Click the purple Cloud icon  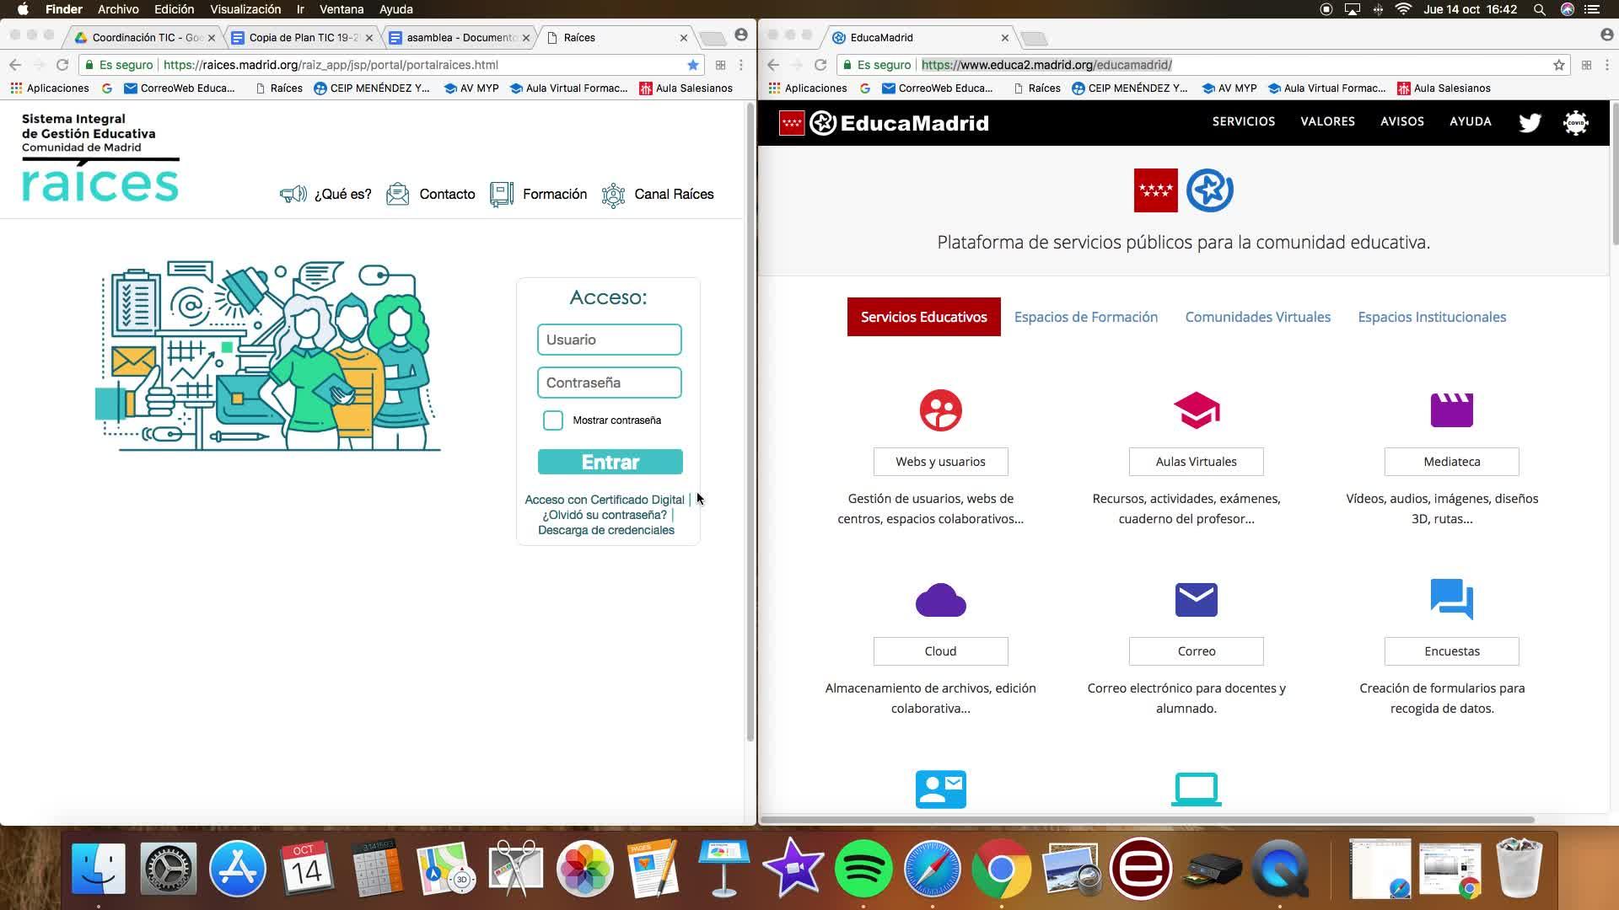click(940, 600)
